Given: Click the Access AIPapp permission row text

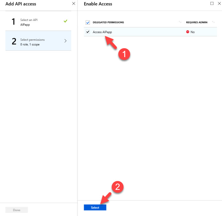Looking at the screenshot, I should (x=102, y=32).
